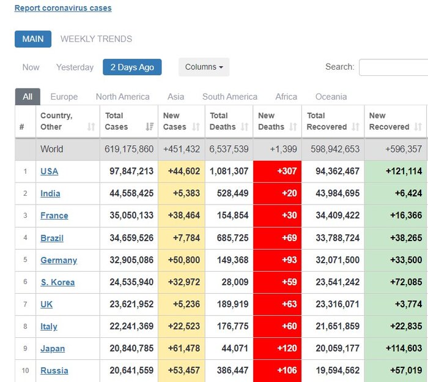Image resolution: width=428 pixels, height=382 pixels.
Task: Open the USA country link
Action: tap(49, 171)
